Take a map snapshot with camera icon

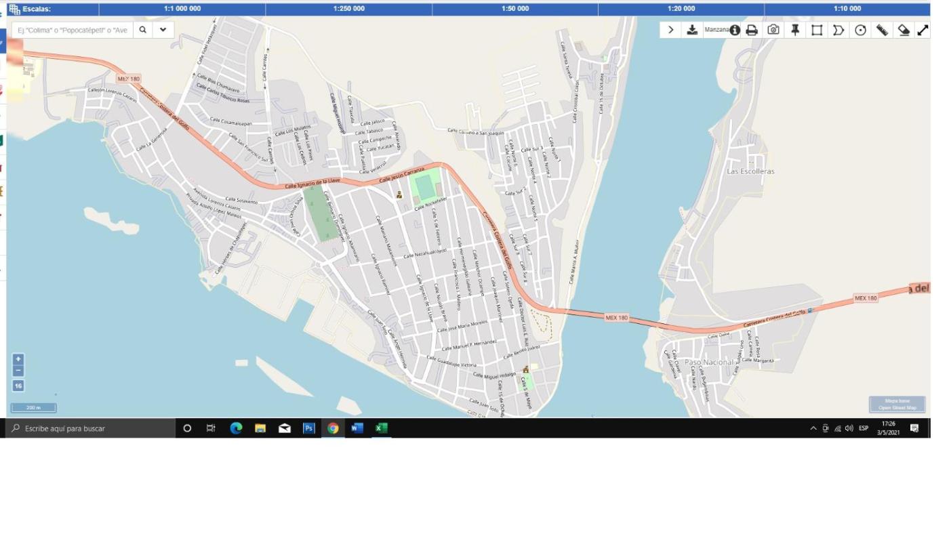[773, 30]
